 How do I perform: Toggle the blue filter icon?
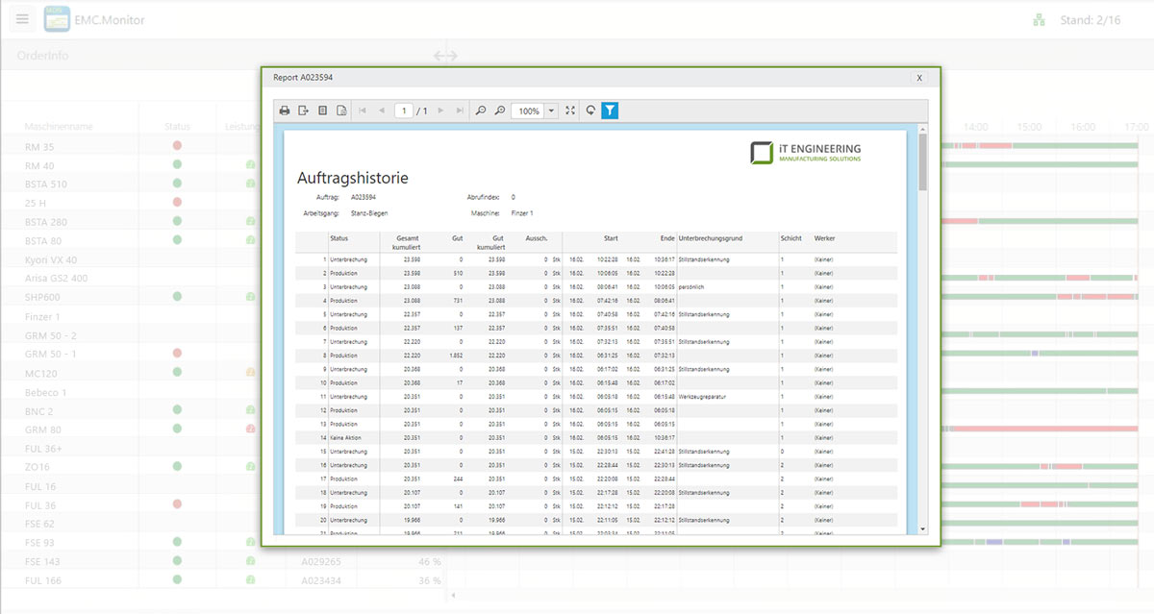pos(610,111)
